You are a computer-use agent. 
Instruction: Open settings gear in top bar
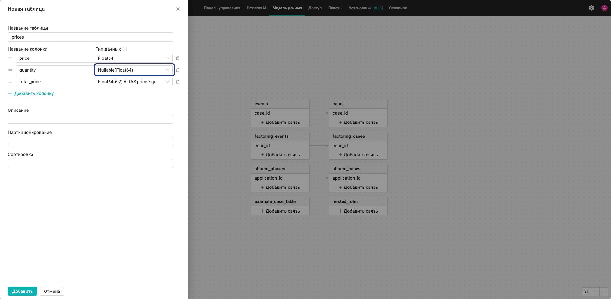pyautogui.click(x=591, y=8)
